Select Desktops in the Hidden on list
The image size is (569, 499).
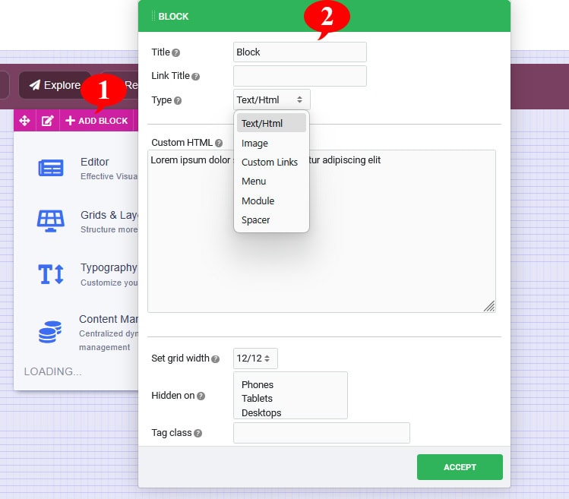(x=261, y=412)
